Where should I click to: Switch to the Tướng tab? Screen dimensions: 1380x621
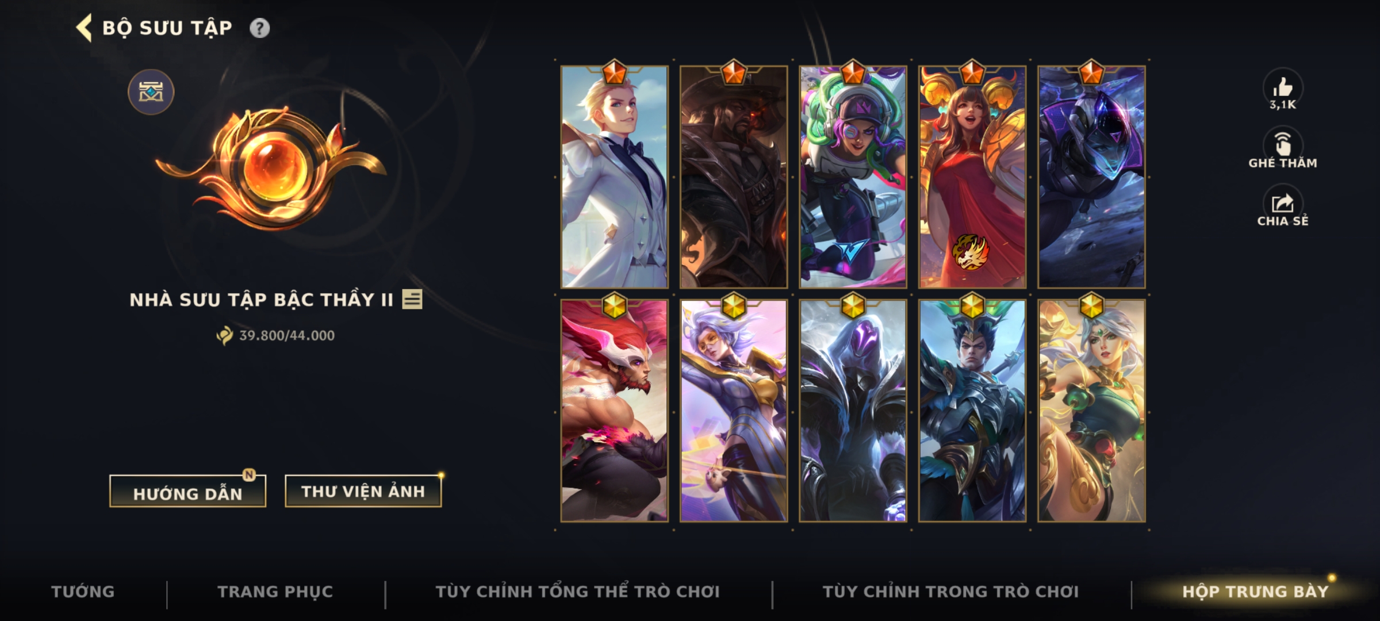[x=83, y=592]
